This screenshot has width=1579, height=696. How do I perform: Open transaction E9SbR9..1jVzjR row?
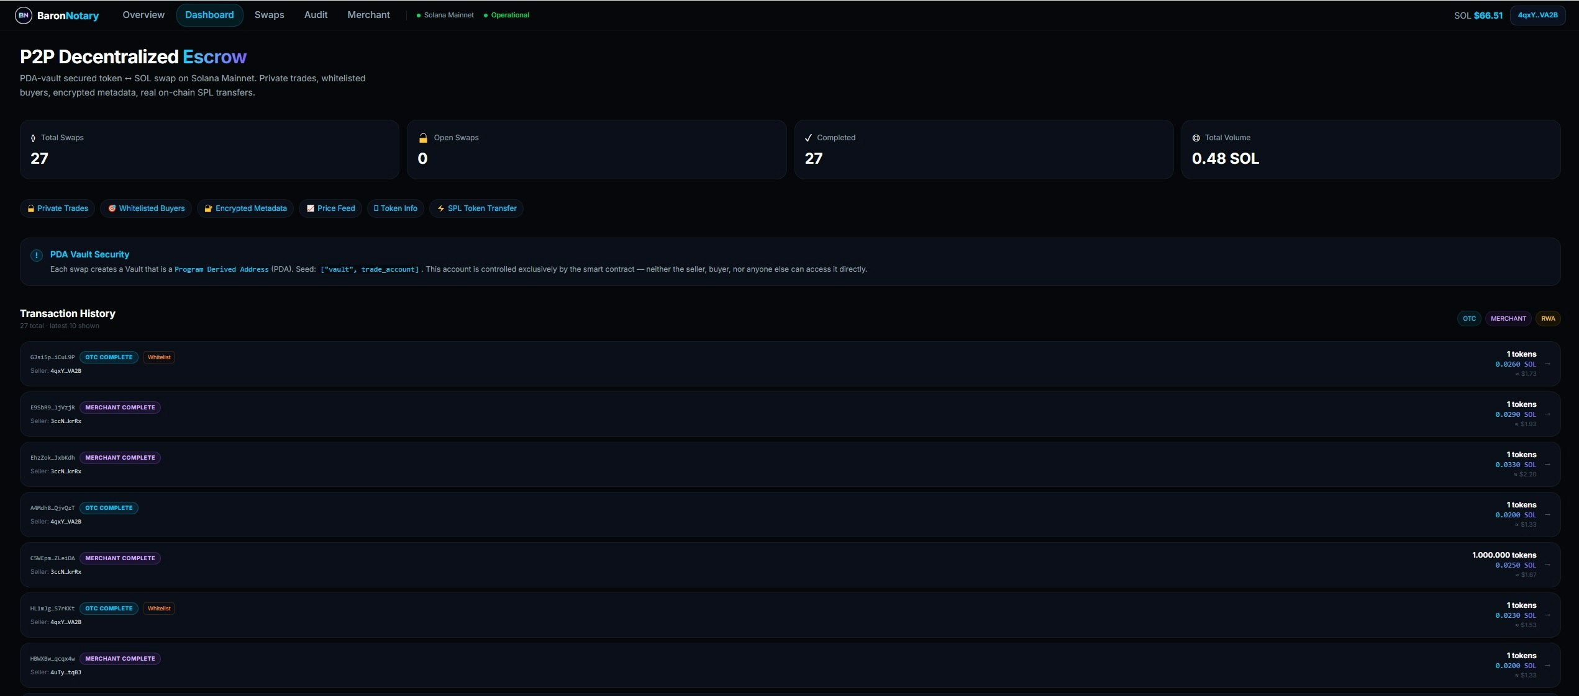coord(790,414)
